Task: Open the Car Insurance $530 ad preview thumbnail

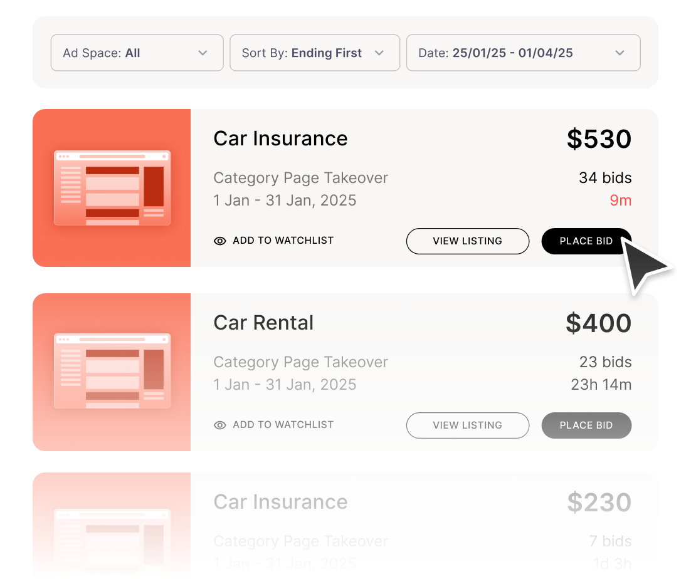Action: pos(112,188)
